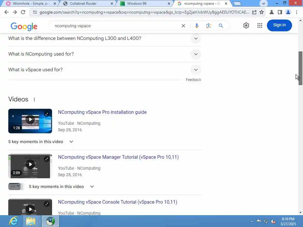Click the scrollbar up arrow
Viewport: 303px width, 227px height.
pos(300,20)
